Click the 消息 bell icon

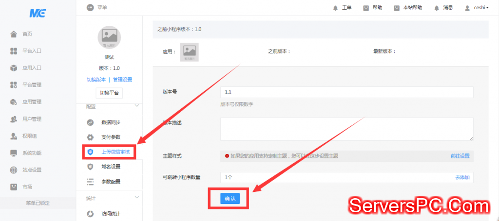[x=437, y=8]
